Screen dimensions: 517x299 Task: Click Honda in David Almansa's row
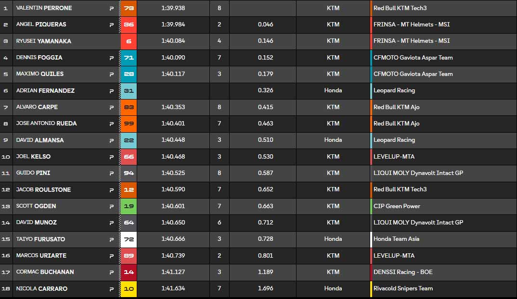333,140
